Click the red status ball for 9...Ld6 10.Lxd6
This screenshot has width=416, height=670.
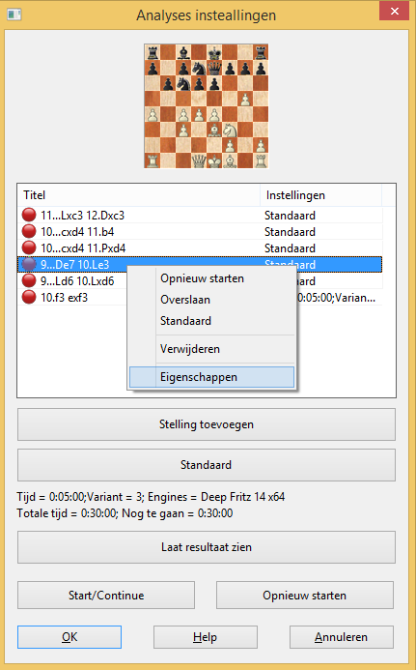tap(29, 280)
